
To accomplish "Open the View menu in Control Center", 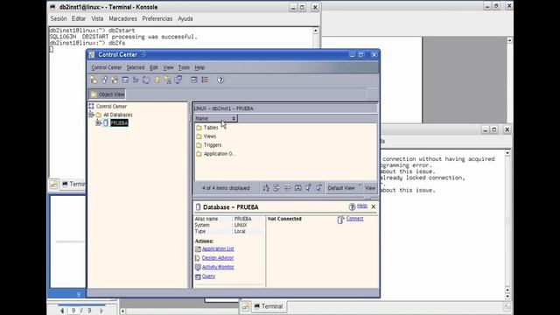I will coord(168,67).
